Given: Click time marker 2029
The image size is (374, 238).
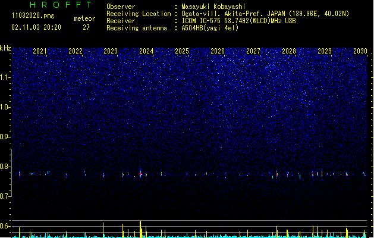Looking at the screenshot, I should (x=325, y=51).
